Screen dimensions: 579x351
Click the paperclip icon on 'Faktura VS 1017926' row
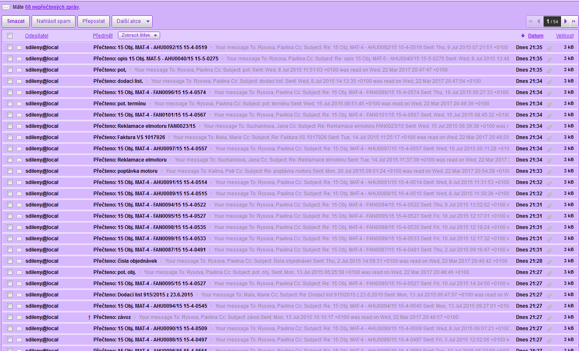pyautogui.click(x=550, y=137)
